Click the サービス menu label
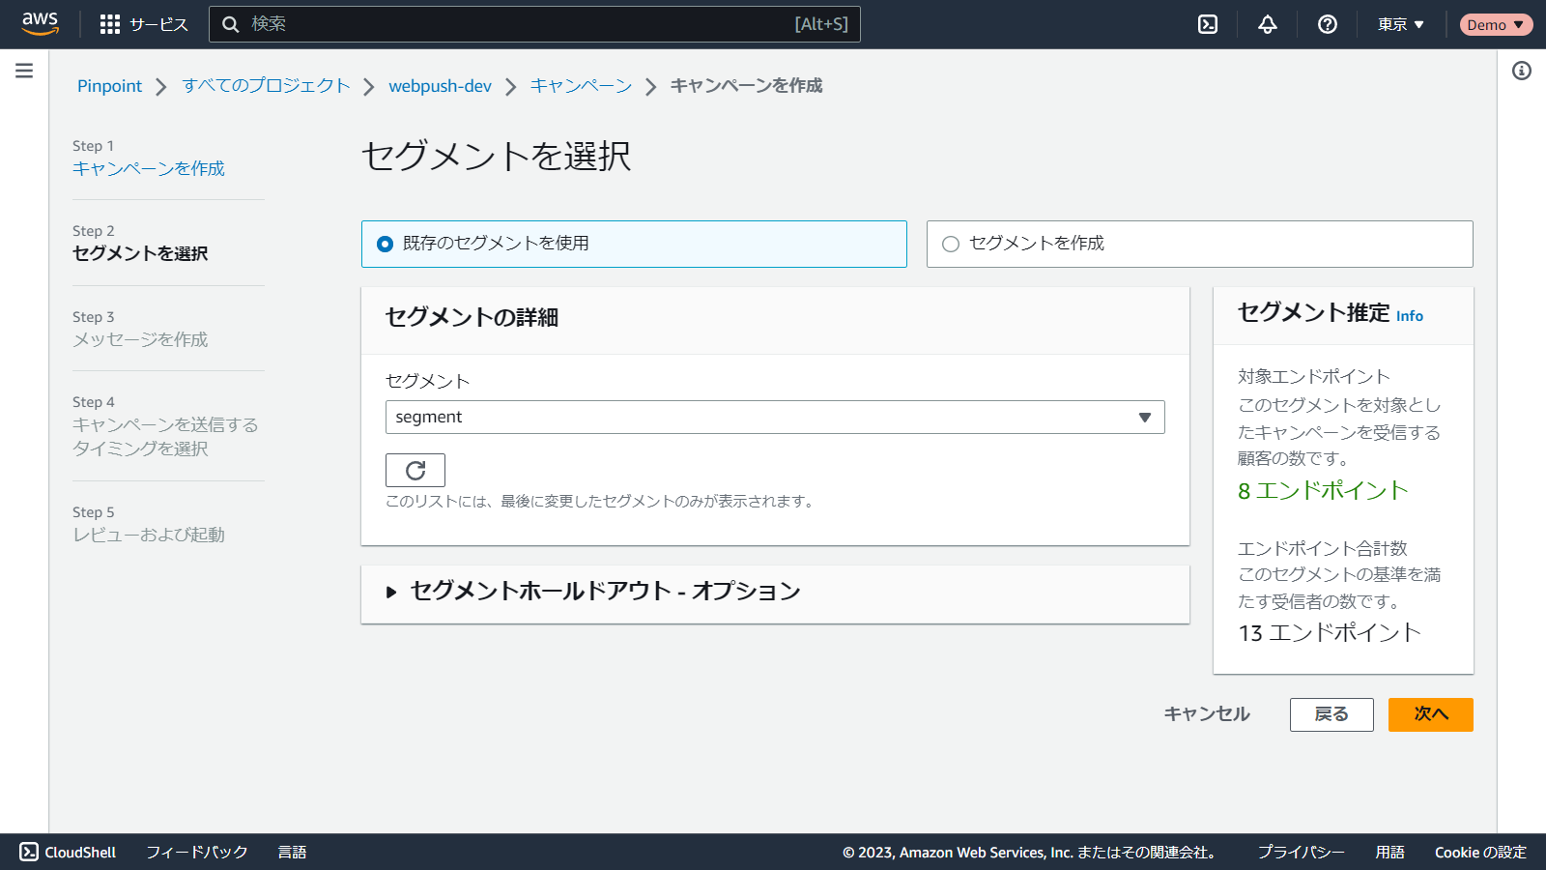 coord(159,24)
